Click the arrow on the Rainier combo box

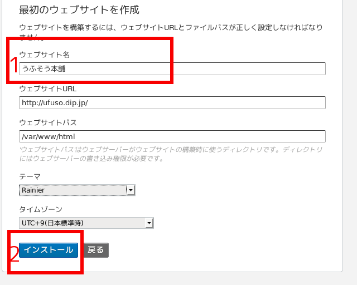131,190
